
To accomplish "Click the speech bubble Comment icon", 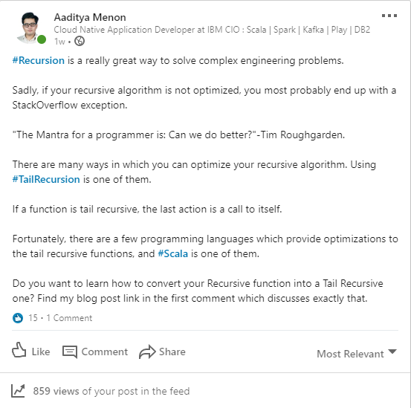I will click(x=70, y=352).
